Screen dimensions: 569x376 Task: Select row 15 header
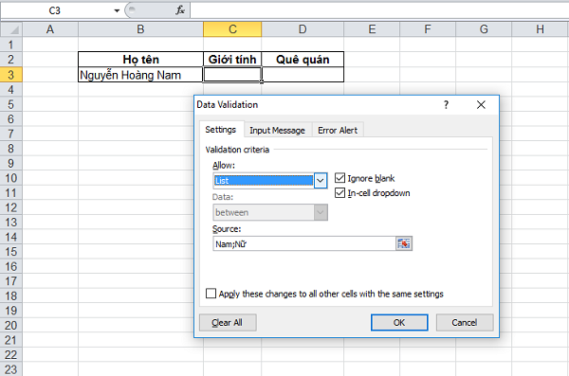10,252
